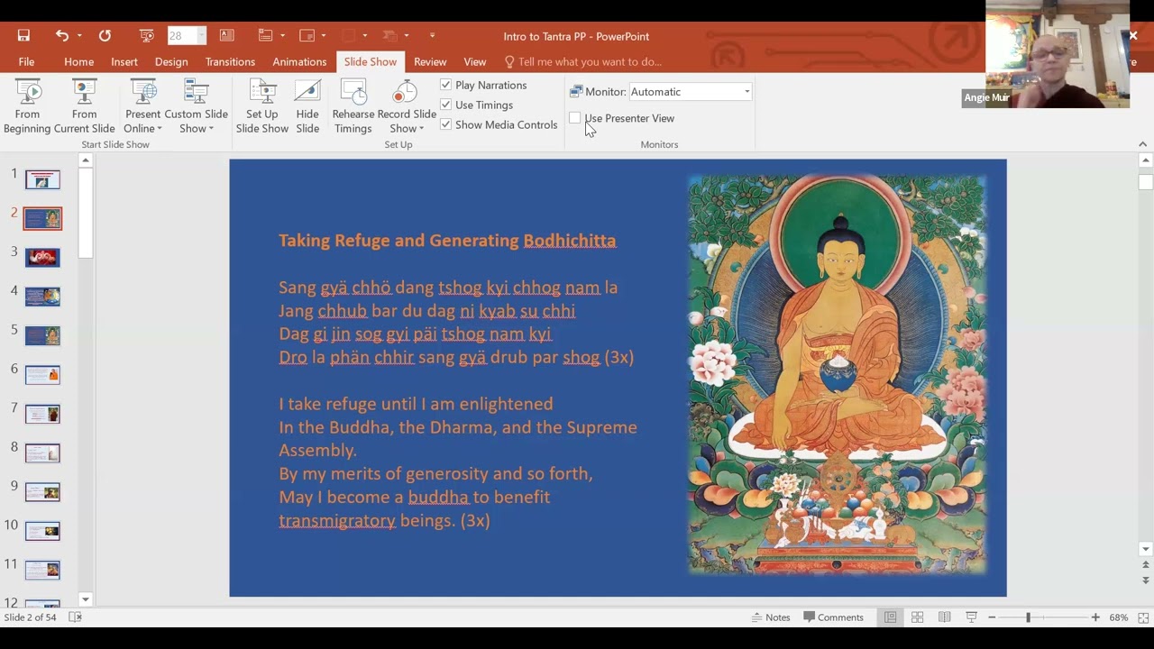The height and width of the screenshot is (649, 1154).
Task: Open Set Up Slide Show dialog
Action: [261, 106]
